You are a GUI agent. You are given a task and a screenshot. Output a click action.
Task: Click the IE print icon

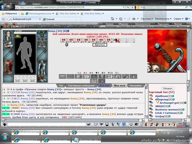(134, 19)
